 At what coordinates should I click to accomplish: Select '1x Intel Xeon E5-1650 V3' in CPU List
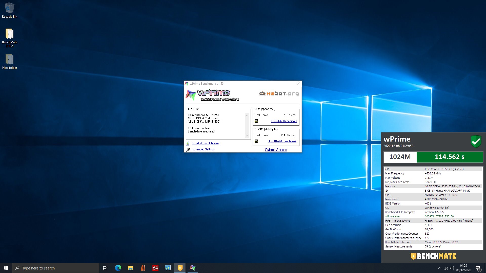(x=203, y=115)
